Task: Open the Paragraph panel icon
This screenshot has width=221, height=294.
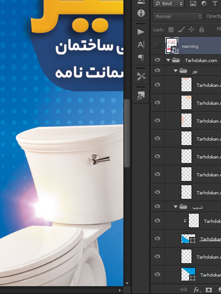Action: tap(141, 57)
